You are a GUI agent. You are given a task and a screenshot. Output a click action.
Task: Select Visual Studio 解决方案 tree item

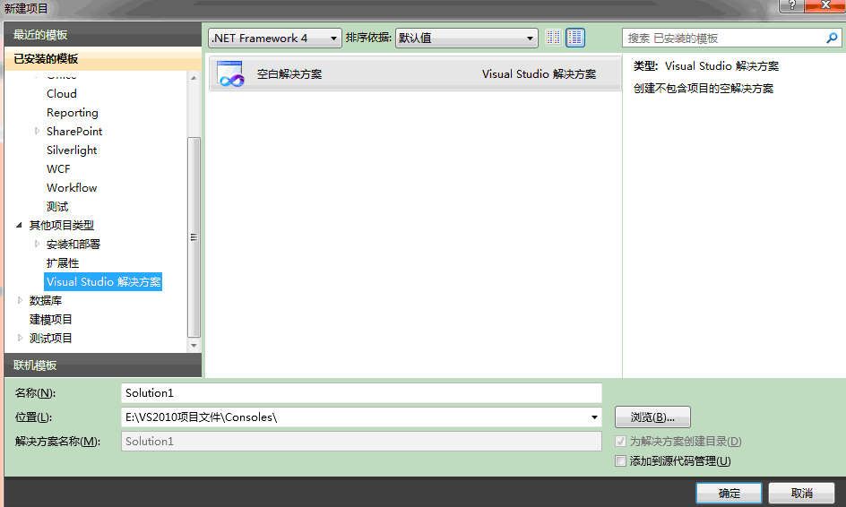103,281
